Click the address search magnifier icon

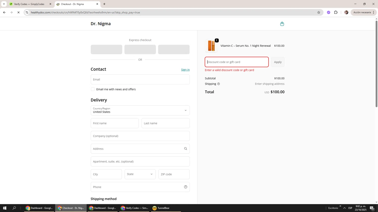(185, 149)
